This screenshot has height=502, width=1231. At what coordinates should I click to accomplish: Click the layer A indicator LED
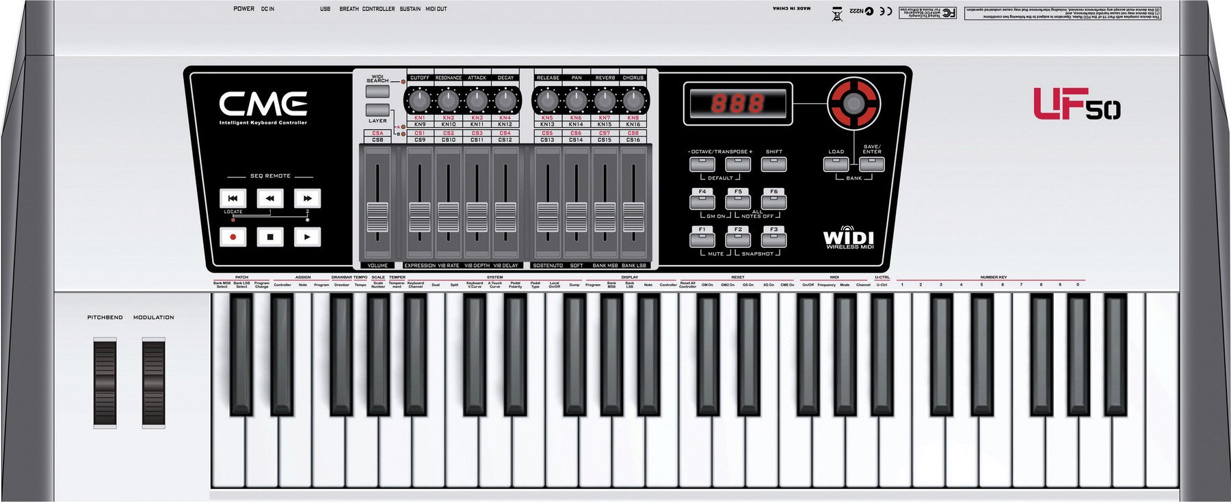(403, 127)
